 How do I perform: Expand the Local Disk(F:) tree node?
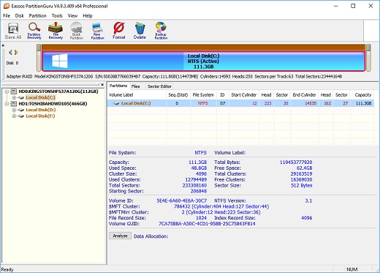14,116
